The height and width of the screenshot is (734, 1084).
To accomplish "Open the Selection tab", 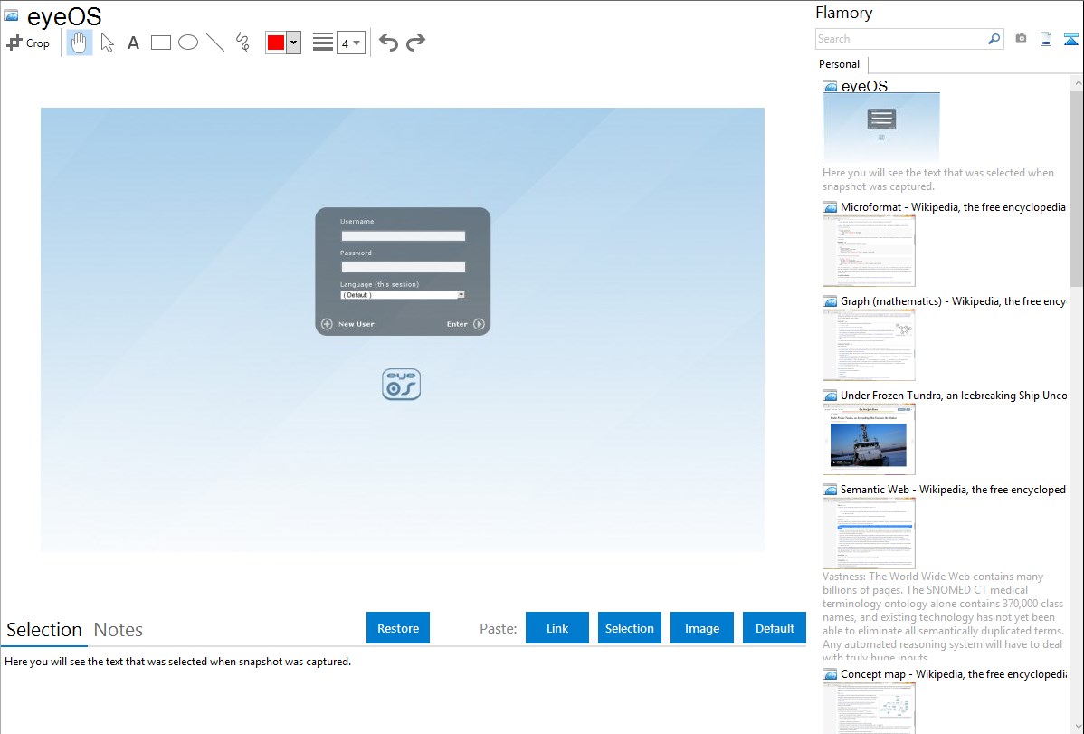I will [x=44, y=630].
